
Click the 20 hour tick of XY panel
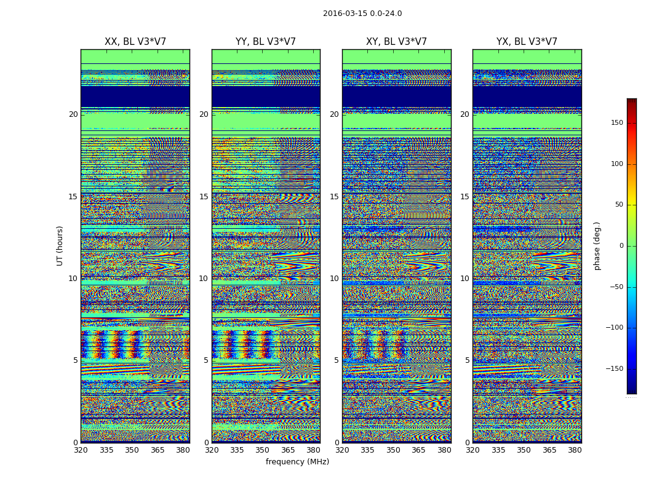335,114
